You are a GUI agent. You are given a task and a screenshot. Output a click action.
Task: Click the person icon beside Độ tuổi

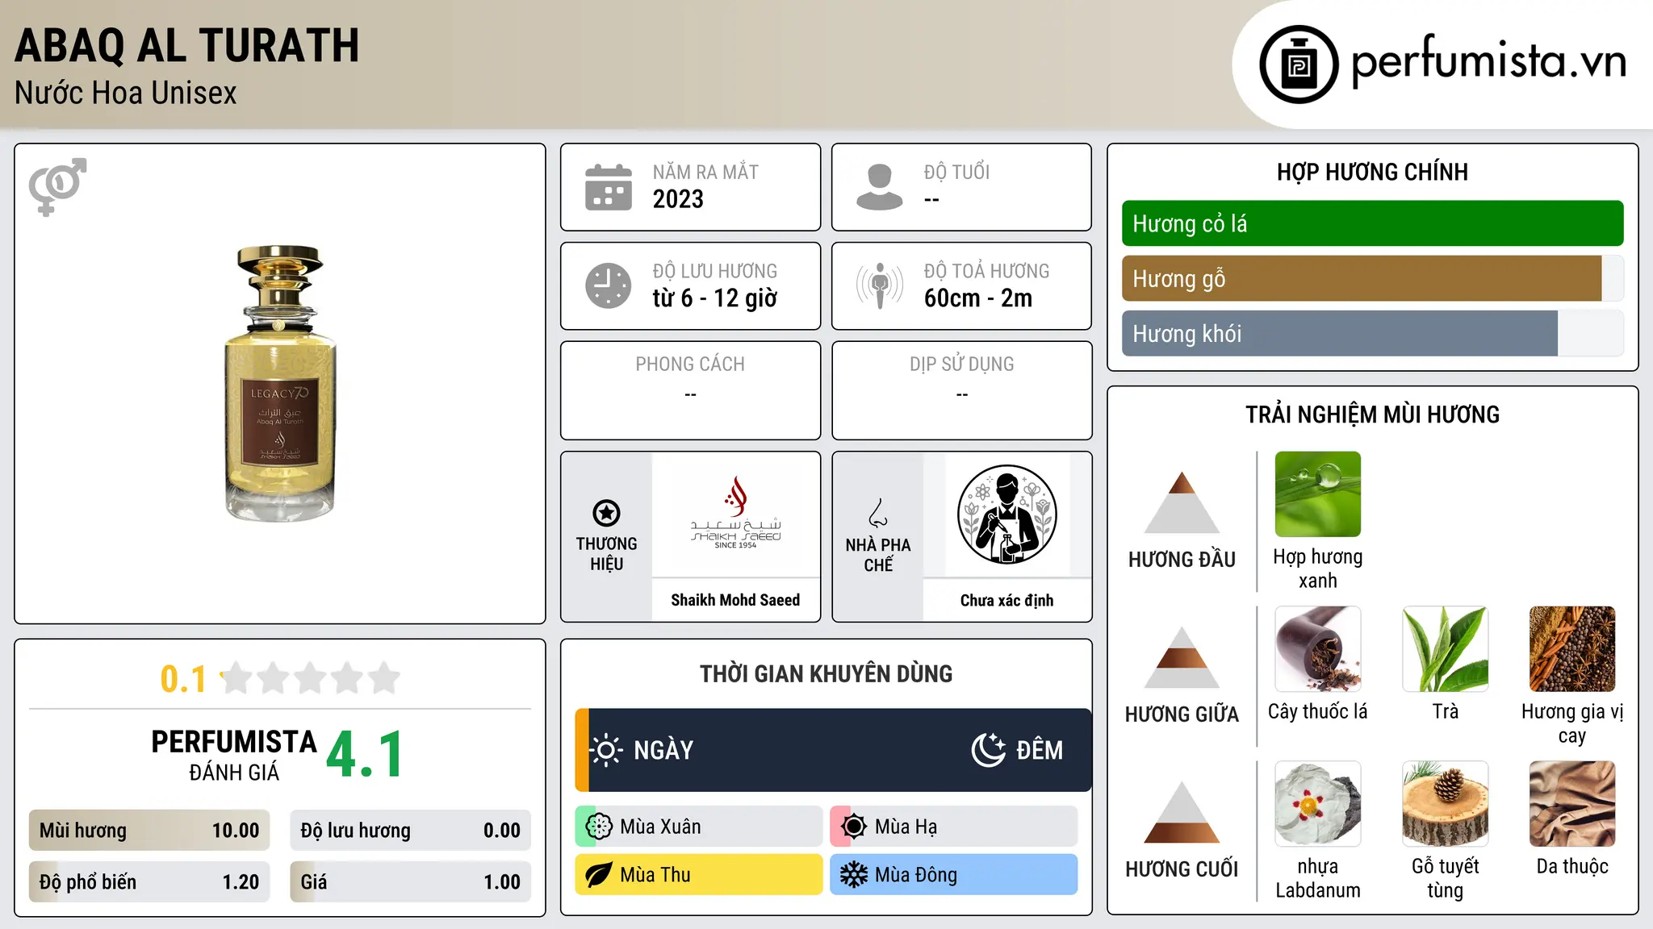tap(880, 187)
